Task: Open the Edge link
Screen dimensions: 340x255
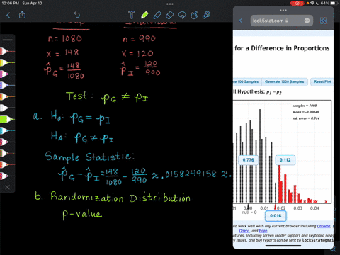Action: click(x=263, y=231)
